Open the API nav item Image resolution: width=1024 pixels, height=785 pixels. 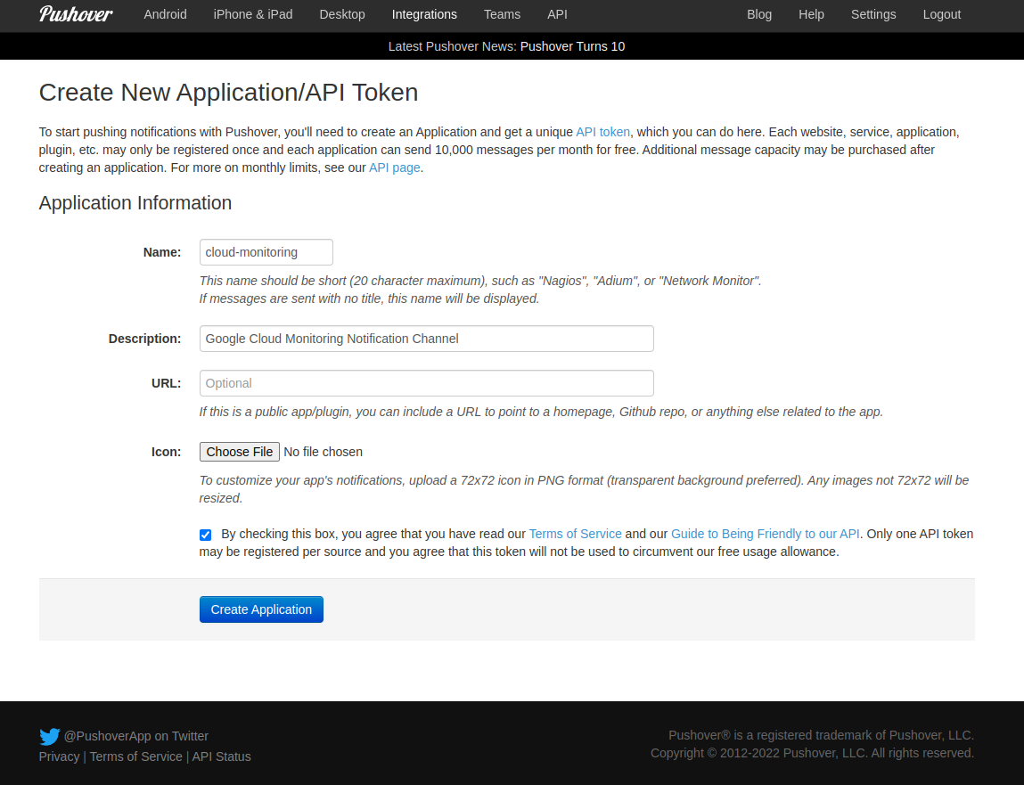(x=557, y=14)
